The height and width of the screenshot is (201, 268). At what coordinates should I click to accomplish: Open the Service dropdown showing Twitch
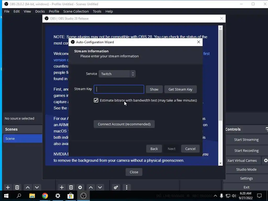117,74
